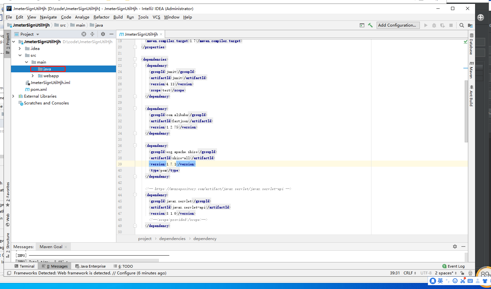Click the Debug bug icon in the toolbar
Screen dimensions: 491x289
[434, 25]
